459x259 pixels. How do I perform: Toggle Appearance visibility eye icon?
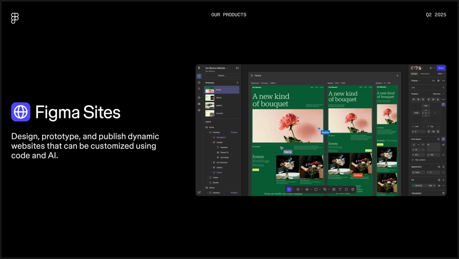[x=439, y=166]
